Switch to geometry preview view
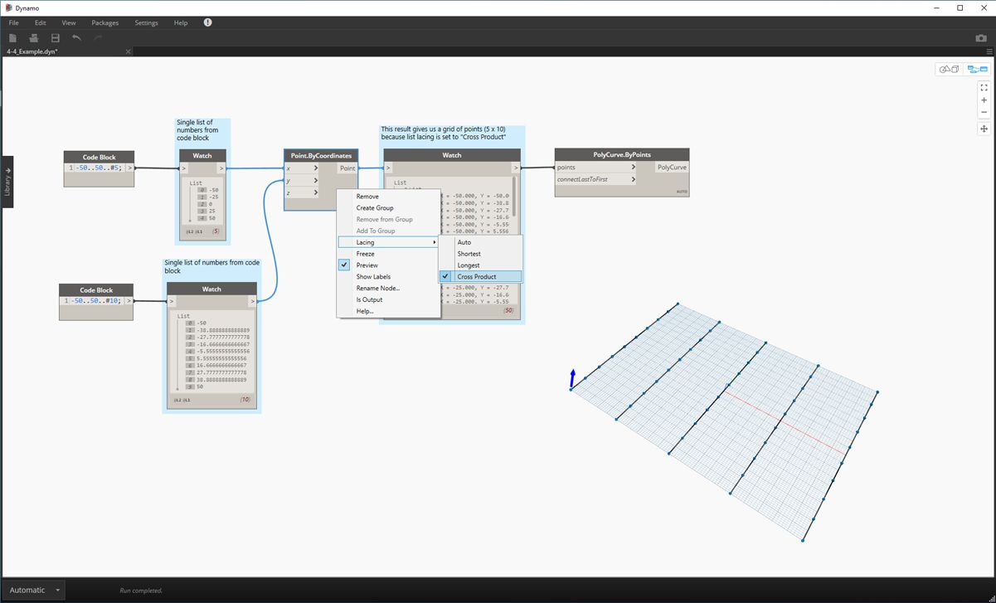996x603 pixels. click(x=949, y=69)
